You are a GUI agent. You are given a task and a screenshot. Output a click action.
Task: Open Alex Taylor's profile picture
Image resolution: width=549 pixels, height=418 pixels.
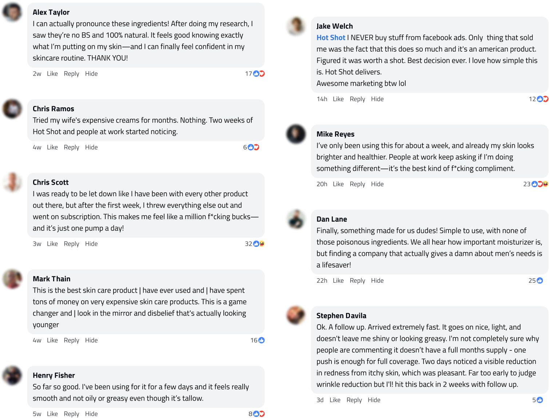13,13
